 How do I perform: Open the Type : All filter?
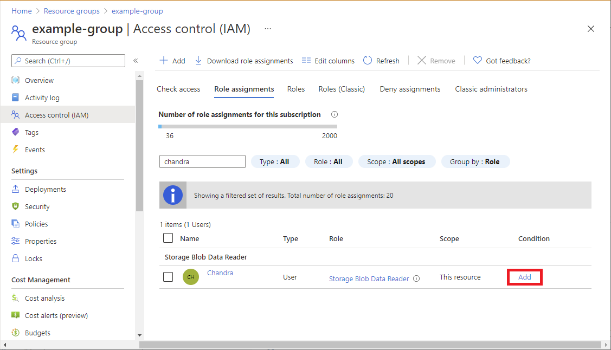point(275,161)
